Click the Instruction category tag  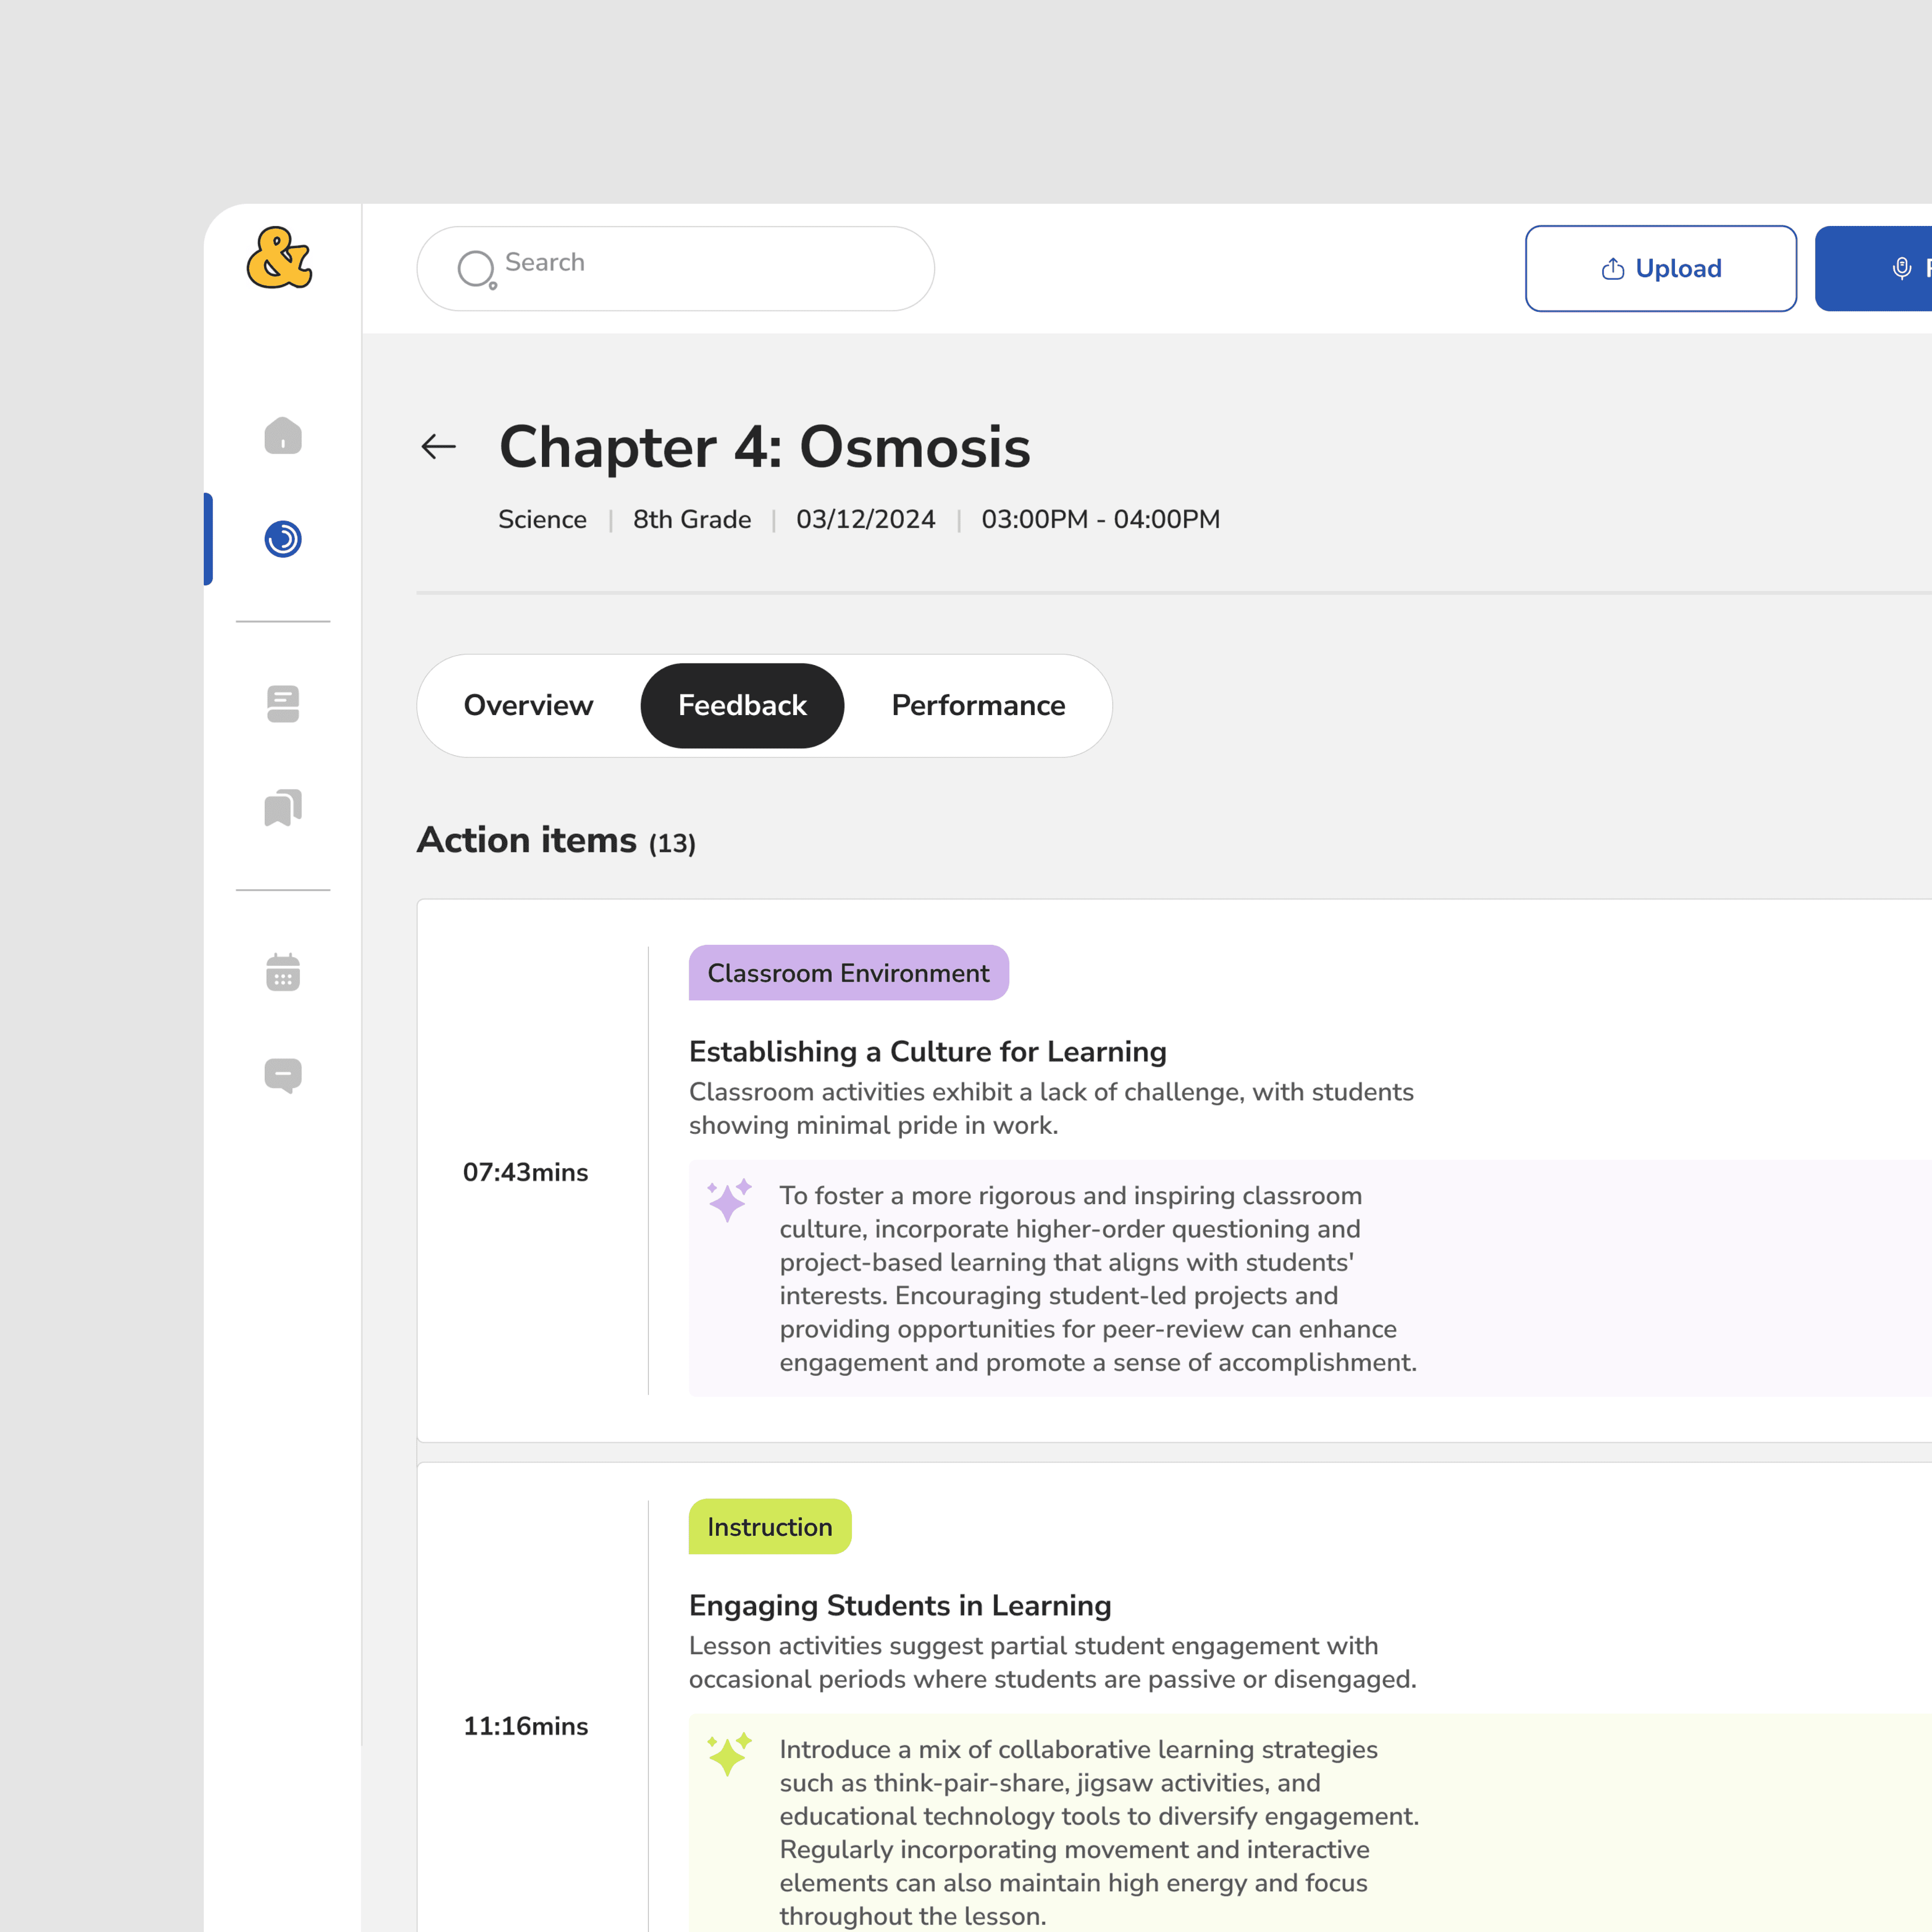pos(769,1527)
